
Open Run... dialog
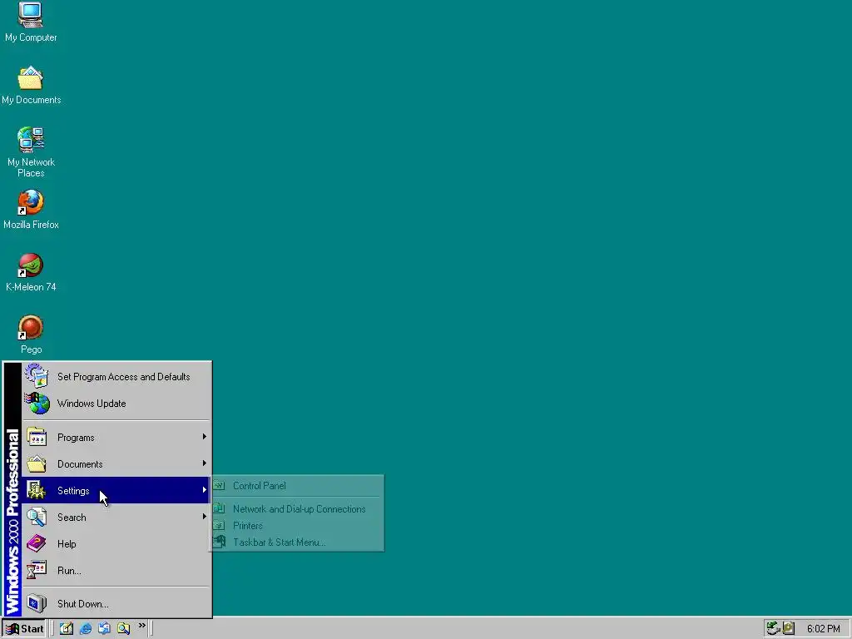coord(116,570)
